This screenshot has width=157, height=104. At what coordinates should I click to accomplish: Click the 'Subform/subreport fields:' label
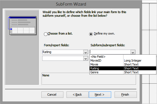[108, 45]
